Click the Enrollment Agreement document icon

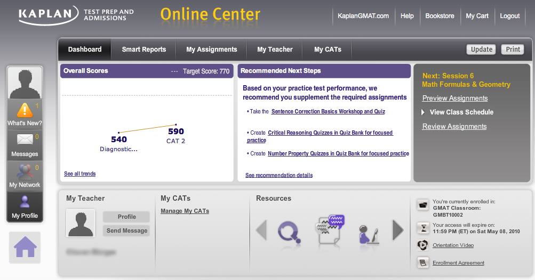tap(423, 262)
